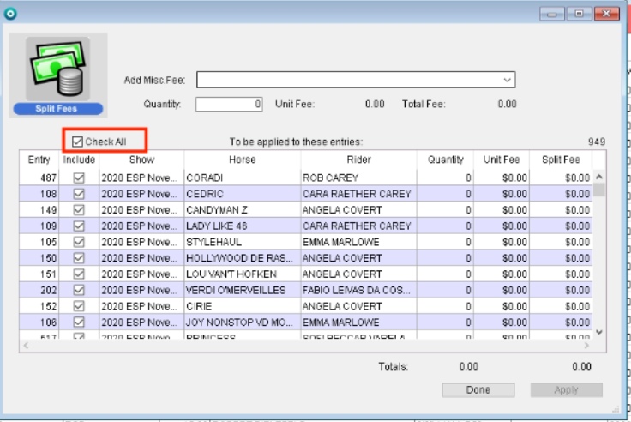
Task: Select the STYLEHAUL horse cell
Action: [243, 242]
